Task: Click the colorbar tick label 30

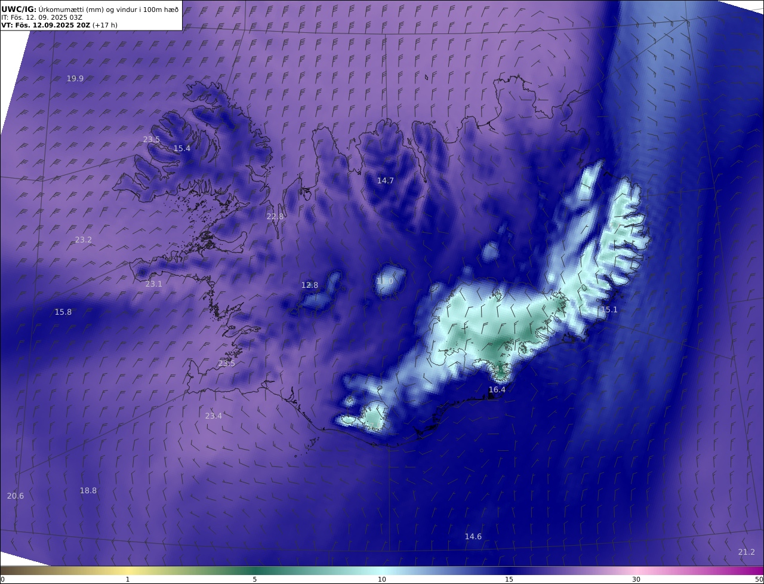Action: click(x=636, y=579)
